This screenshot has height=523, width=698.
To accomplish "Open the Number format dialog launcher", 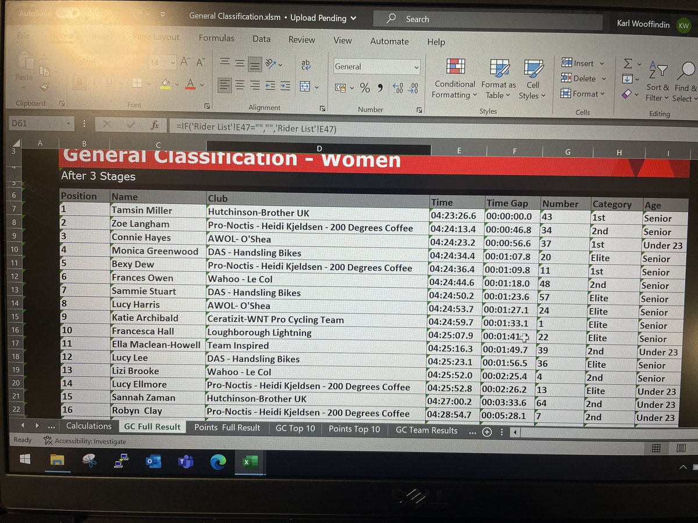I will click(x=419, y=110).
